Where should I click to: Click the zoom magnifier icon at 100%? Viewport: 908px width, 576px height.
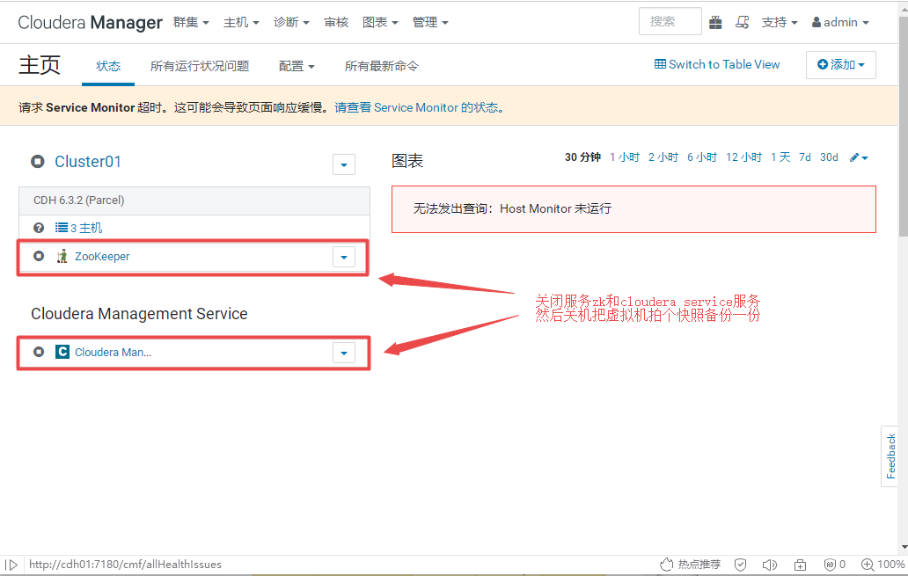click(x=868, y=565)
